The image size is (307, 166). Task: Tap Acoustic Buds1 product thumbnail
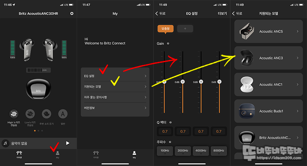247,111
